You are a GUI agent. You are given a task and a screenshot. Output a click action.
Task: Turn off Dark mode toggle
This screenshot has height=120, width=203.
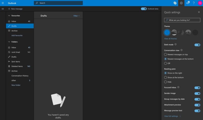pos(197,45)
